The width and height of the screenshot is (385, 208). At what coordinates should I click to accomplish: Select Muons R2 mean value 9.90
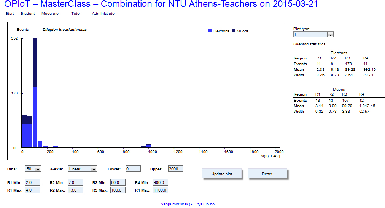(333, 106)
